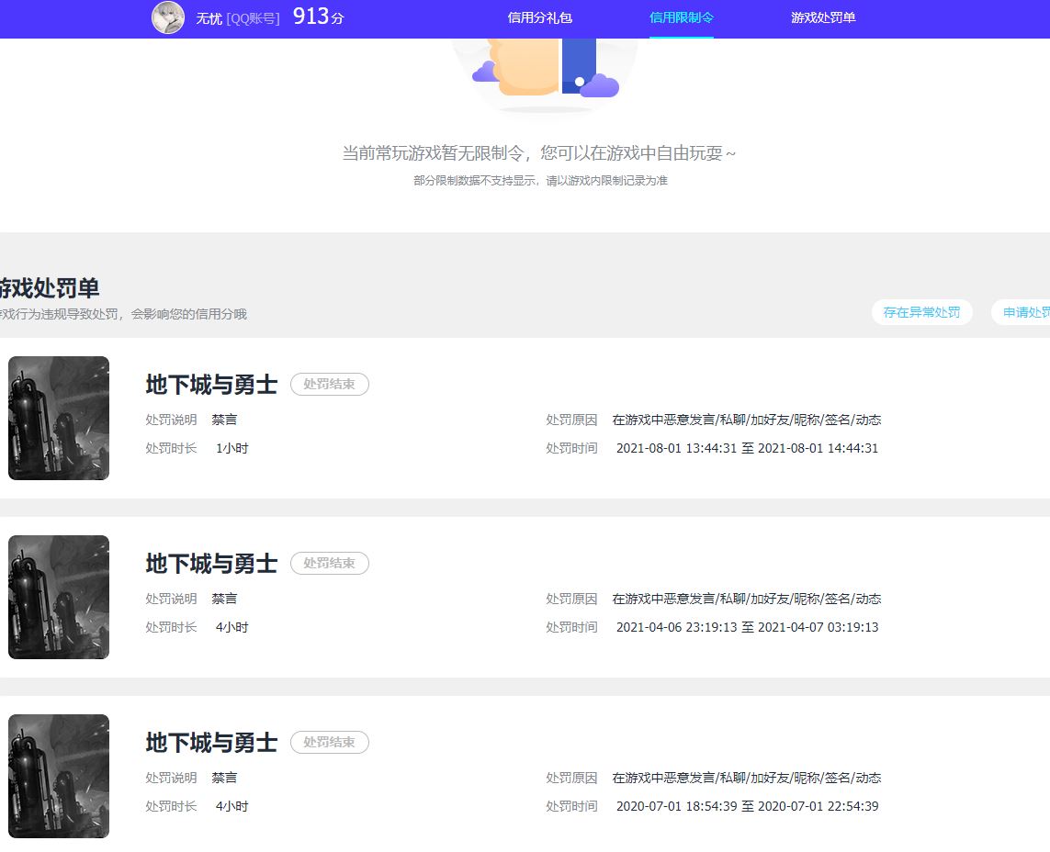Open the first 地下城与勇士 title link
Image resolution: width=1050 pixels, height=852 pixels.
click(x=211, y=385)
